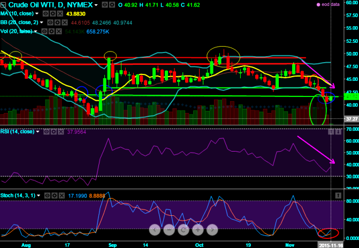Open Crude Oil WTI symbol dropdown arrow

(96, 5)
